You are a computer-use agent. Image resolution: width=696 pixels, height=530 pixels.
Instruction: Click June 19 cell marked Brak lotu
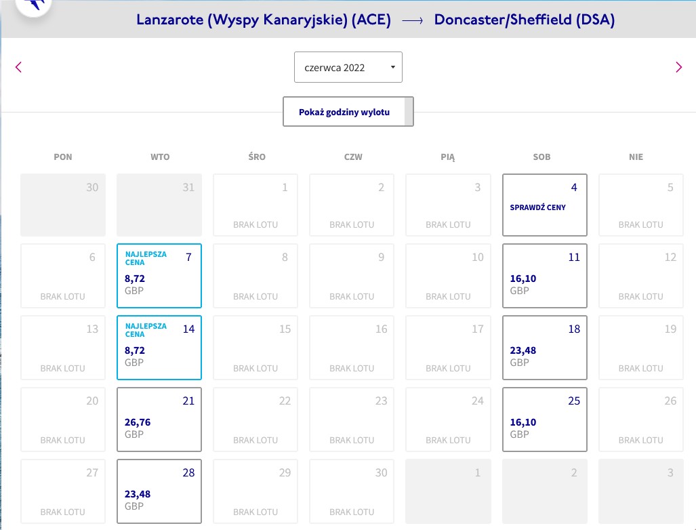tap(641, 348)
